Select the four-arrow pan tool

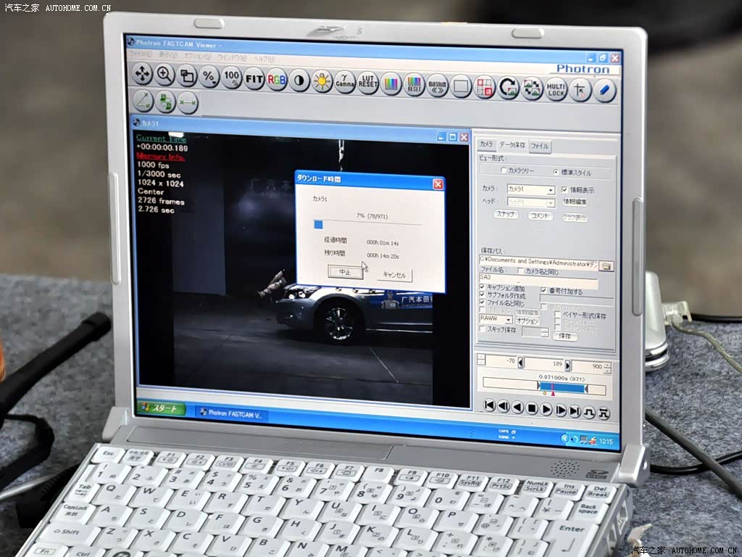(142, 74)
